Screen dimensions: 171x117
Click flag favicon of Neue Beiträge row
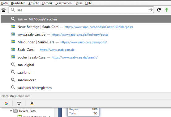13,26
